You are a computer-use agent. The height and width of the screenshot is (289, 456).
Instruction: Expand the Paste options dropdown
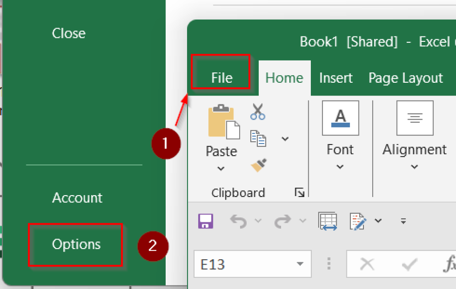click(x=221, y=169)
